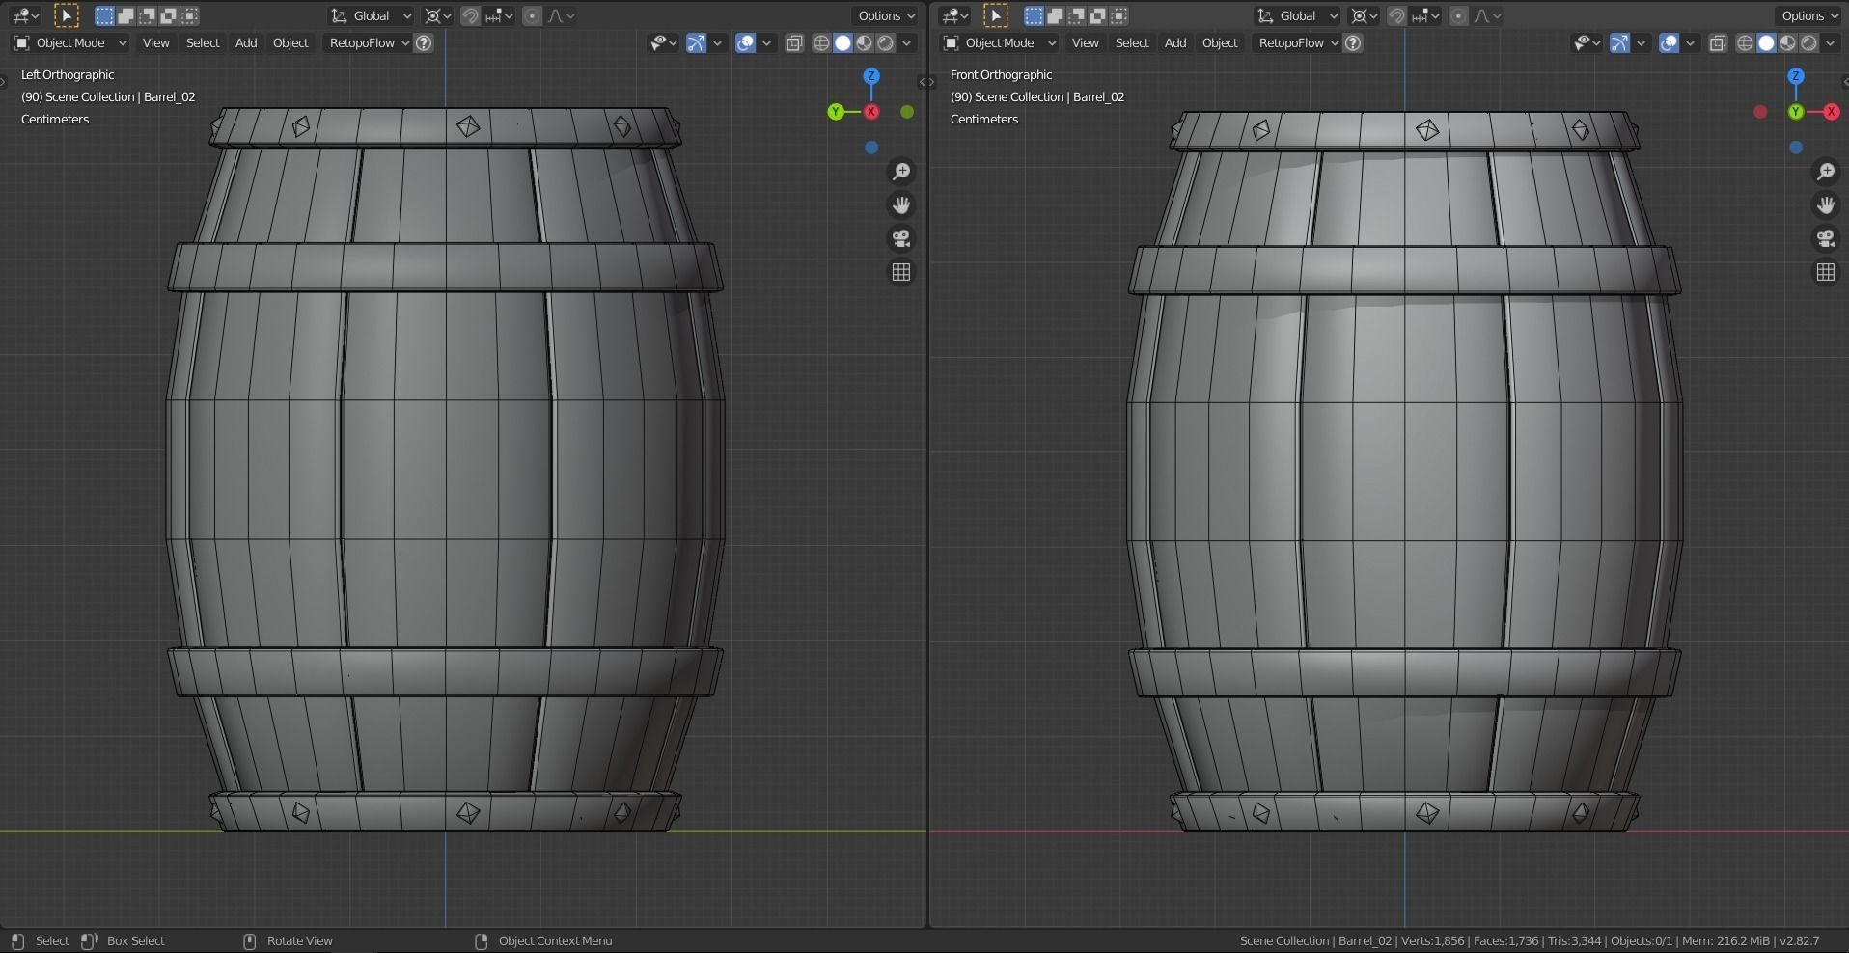Screen dimensions: 1849x953
Task: Toggle proportional editing in Left Orthographic viewport
Action: [x=532, y=15]
